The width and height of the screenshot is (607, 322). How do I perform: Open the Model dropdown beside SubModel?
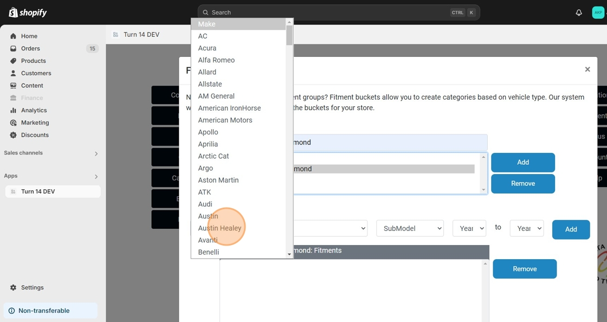[x=330, y=228]
